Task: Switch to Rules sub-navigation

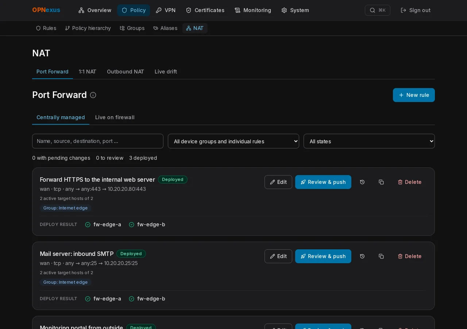Action: pyautogui.click(x=46, y=28)
